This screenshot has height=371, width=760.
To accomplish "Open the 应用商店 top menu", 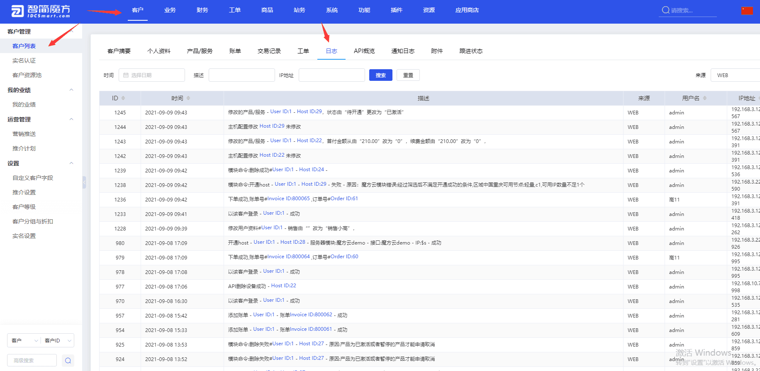I will (467, 10).
